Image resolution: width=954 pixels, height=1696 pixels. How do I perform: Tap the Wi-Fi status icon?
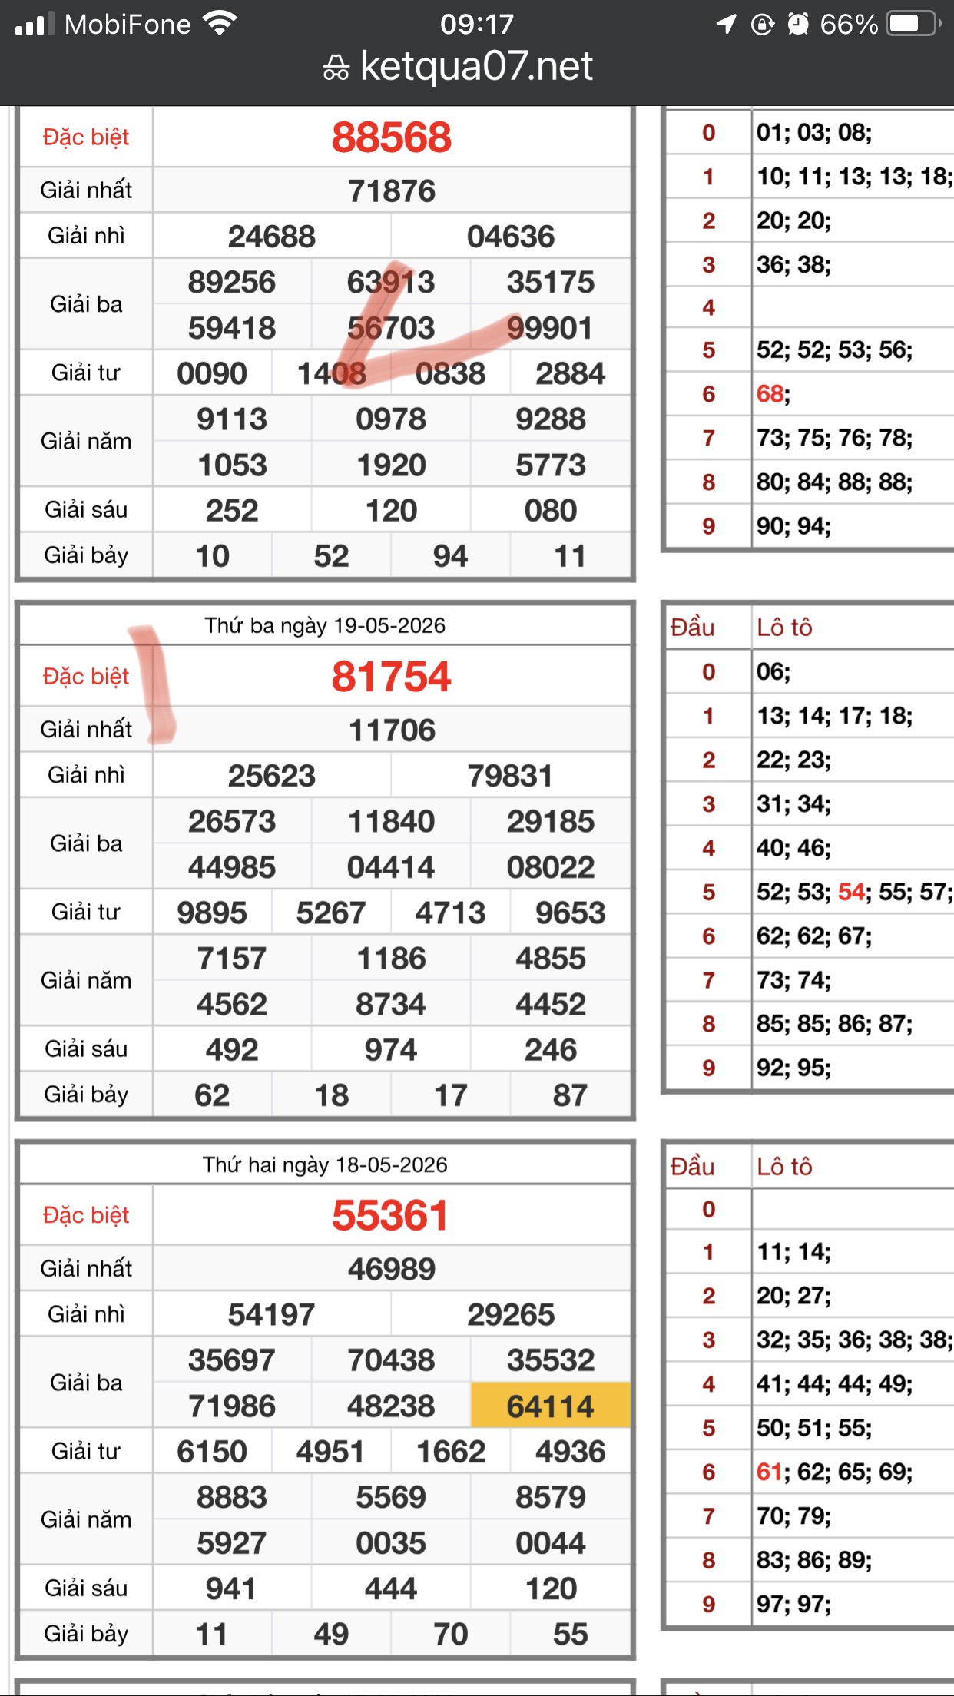[220, 24]
